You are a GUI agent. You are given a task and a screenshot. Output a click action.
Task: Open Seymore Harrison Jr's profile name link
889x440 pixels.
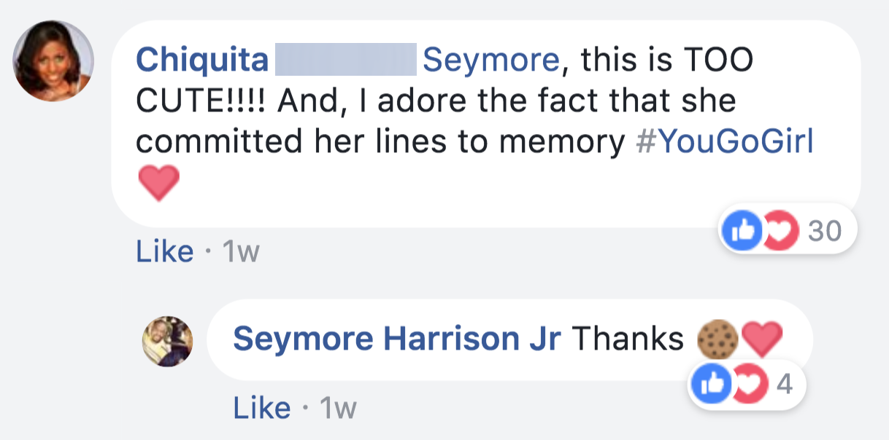pyautogui.click(x=396, y=339)
